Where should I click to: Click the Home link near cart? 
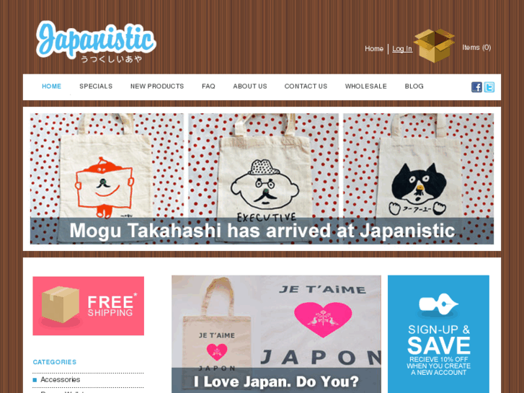(374, 49)
